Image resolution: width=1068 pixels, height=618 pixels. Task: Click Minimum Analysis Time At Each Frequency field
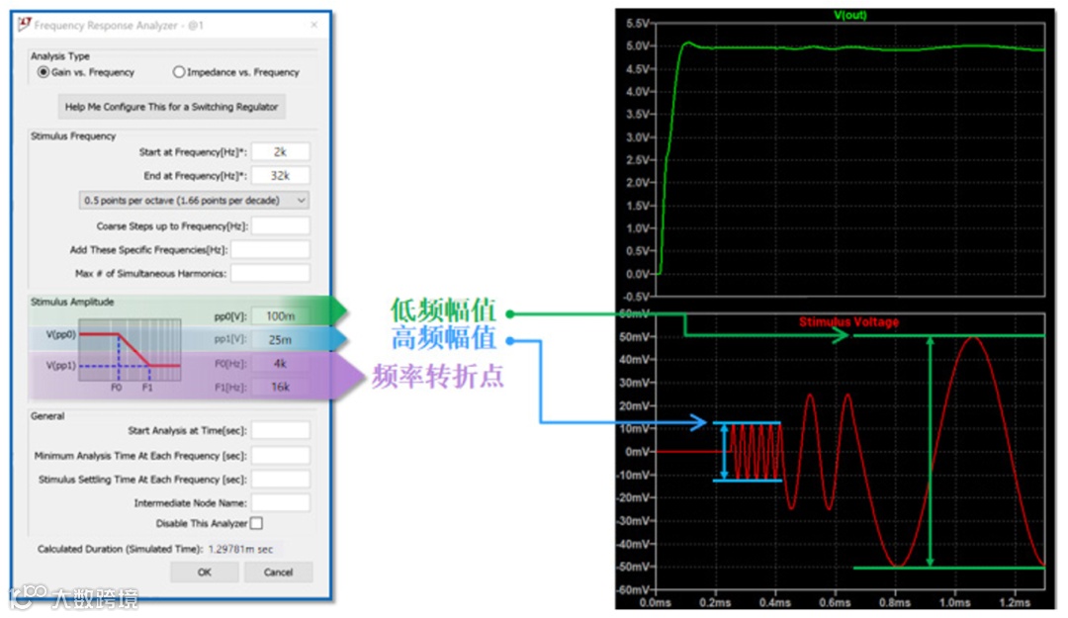point(281,455)
